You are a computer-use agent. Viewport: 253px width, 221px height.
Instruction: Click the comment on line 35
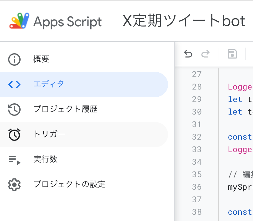(241, 175)
